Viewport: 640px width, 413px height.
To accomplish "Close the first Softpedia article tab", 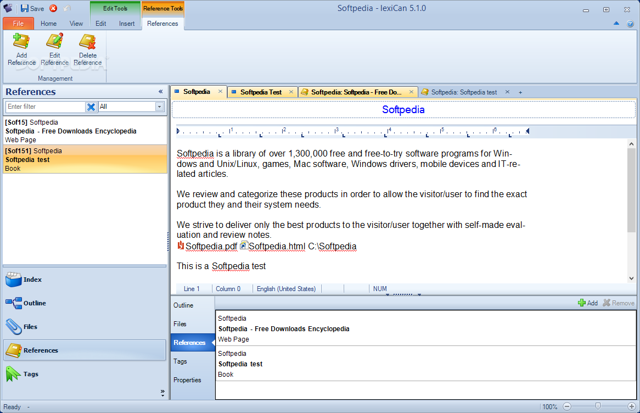I will 221,92.
